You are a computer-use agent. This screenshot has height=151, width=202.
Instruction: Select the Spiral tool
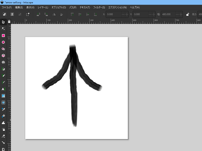pos(3,62)
